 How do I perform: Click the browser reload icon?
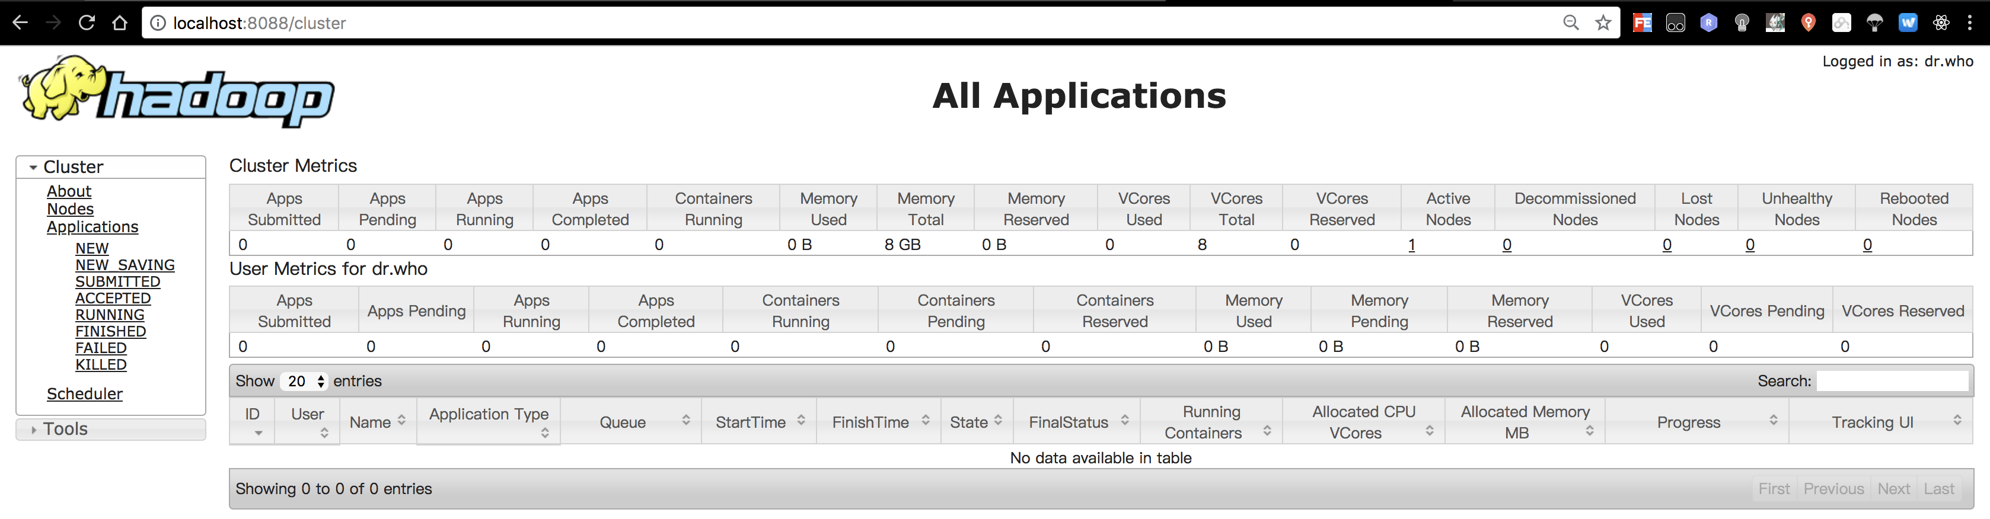click(x=87, y=23)
